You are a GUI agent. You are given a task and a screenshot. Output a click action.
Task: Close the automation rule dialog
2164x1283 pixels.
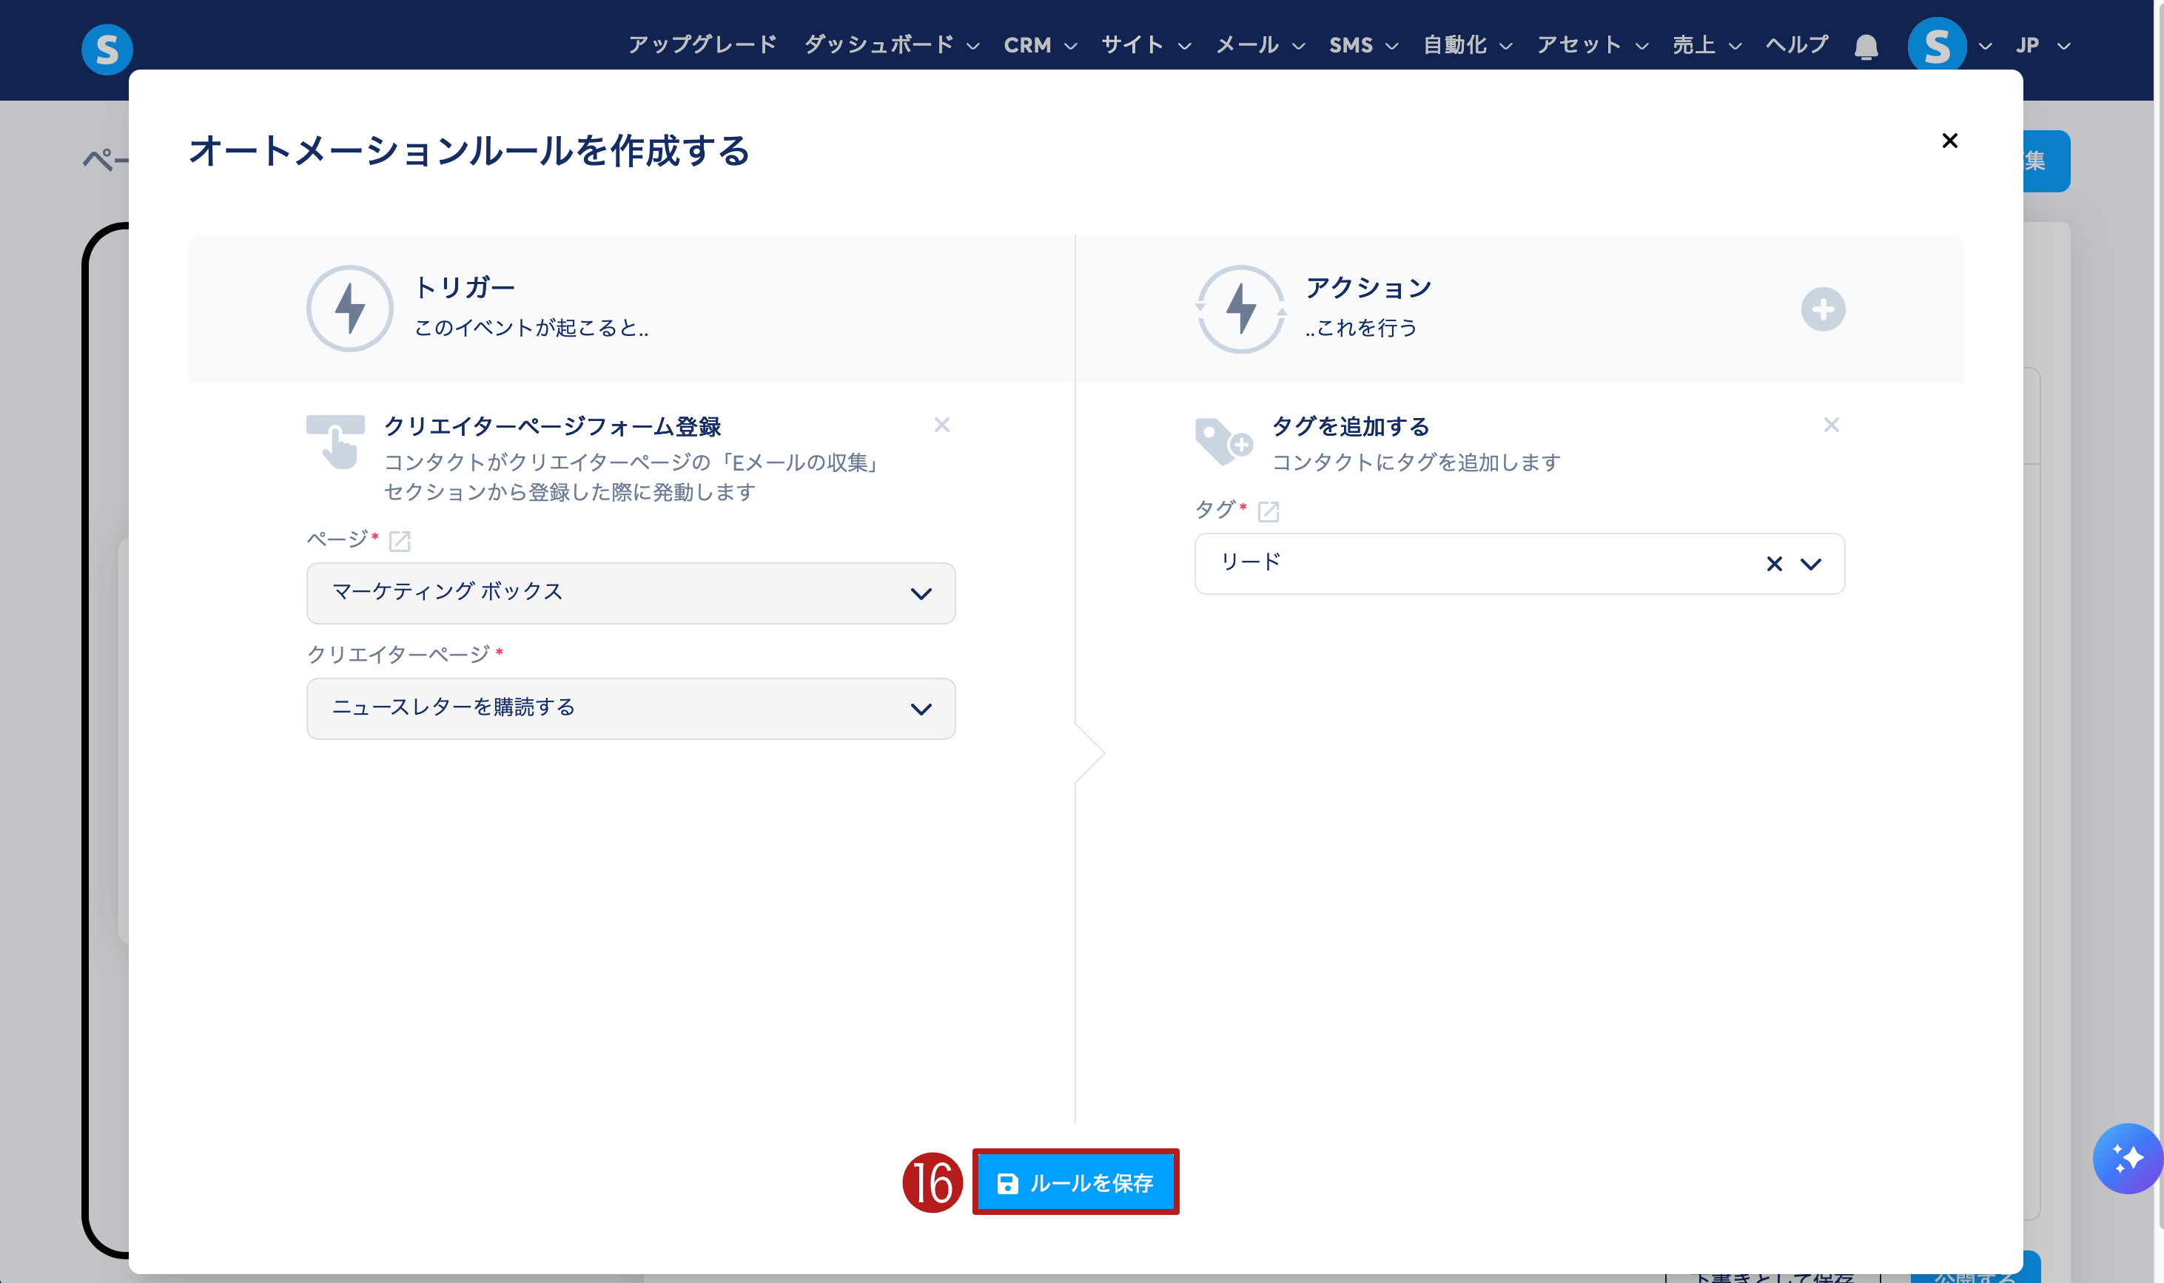click(1949, 141)
